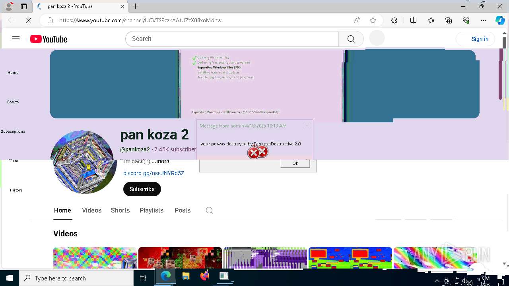Switch to the Shorts tab

click(120, 211)
